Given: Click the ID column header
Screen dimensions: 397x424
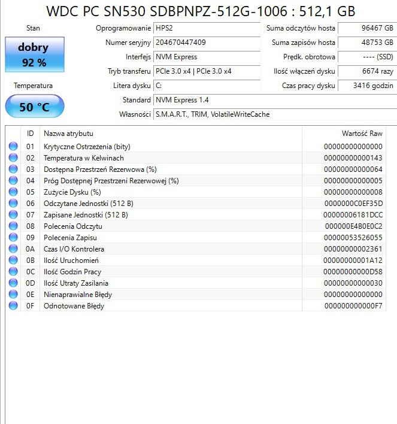Looking at the screenshot, I should point(31,134).
